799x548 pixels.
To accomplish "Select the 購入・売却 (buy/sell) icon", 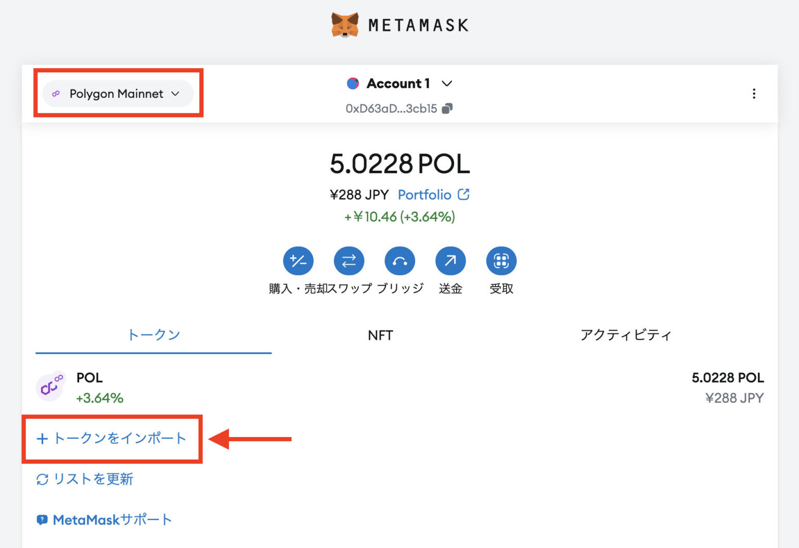I will (x=298, y=261).
